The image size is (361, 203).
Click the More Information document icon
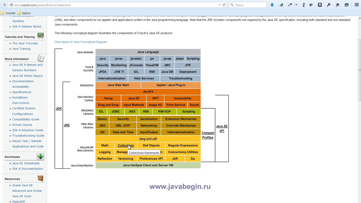[41, 58]
